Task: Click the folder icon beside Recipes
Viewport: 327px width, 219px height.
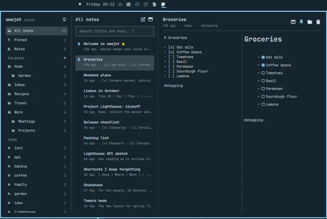Action: 9,94
